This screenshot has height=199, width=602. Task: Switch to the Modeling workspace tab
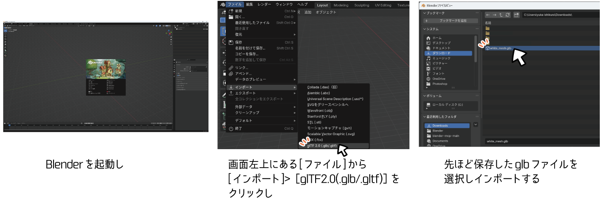[341, 5]
